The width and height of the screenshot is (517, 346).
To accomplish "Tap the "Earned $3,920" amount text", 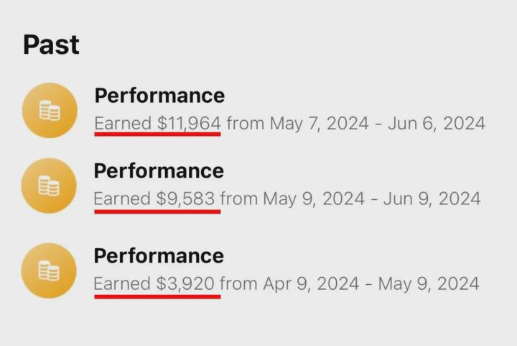I will point(154,283).
